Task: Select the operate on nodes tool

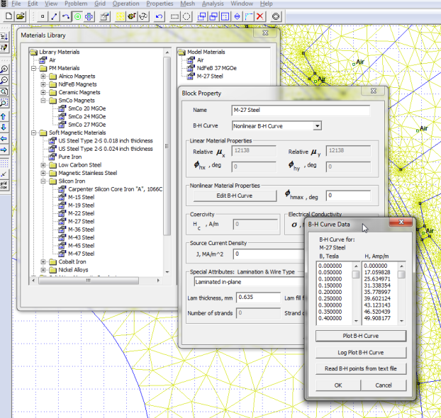Action: pos(43,16)
